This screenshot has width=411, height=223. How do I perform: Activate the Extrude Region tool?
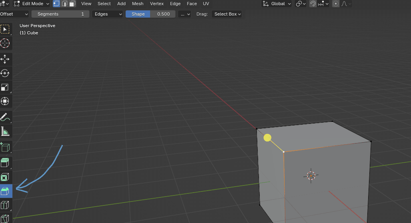click(x=5, y=163)
